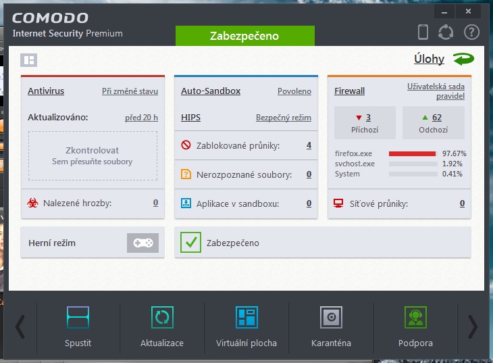Click the Aktualizováno label
Image resolution: width=493 pixels, height=363 pixels.
(x=58, y=118)
